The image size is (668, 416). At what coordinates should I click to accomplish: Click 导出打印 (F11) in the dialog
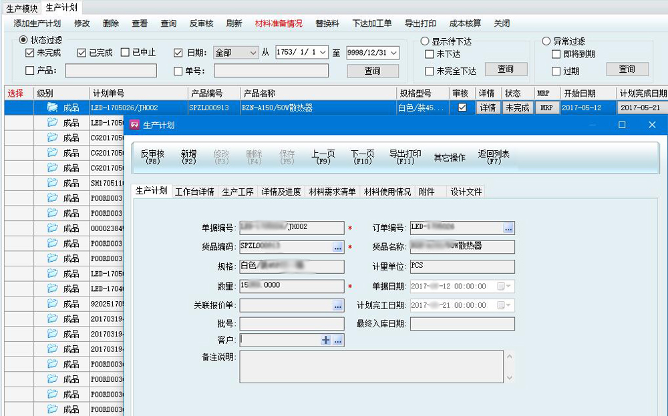click(405, 157)
